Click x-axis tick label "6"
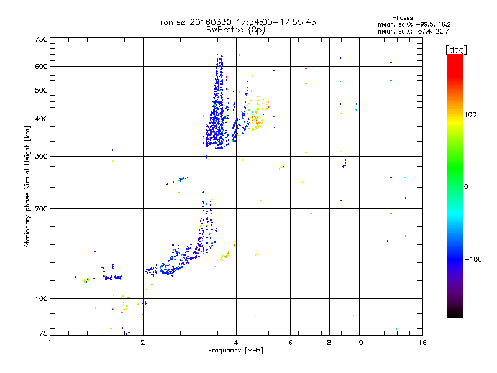Screen dimensions: 497x373 [290, 343]
